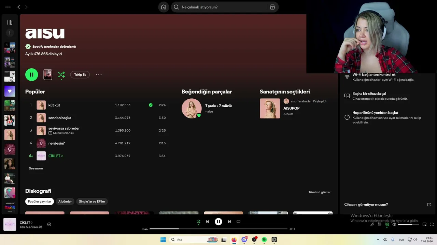Show all discography with Tümünü göster
Image resolution: width=437 pixels, height=245 pixels.
pyautogui.click(x=320, y=192)
